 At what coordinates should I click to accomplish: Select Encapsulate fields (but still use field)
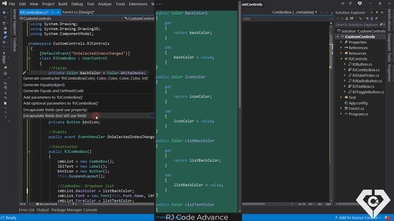pyautogui.click(x=88, y=116)
